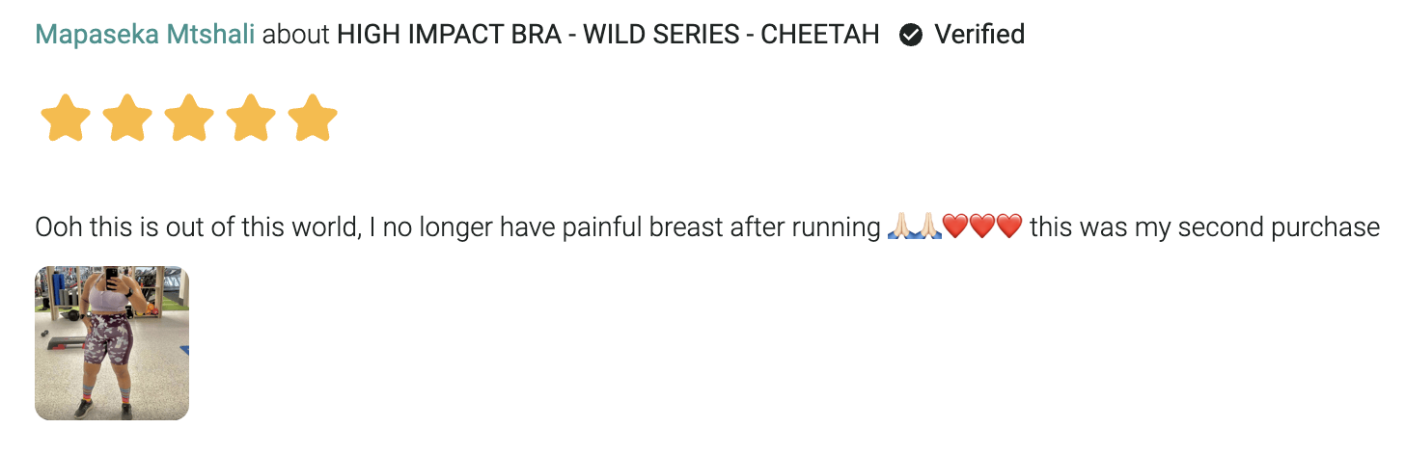Click the fifth rating star

click(313, 120)
